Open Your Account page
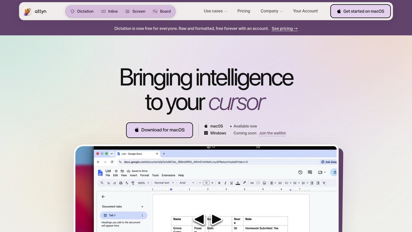 pos(305,11)
